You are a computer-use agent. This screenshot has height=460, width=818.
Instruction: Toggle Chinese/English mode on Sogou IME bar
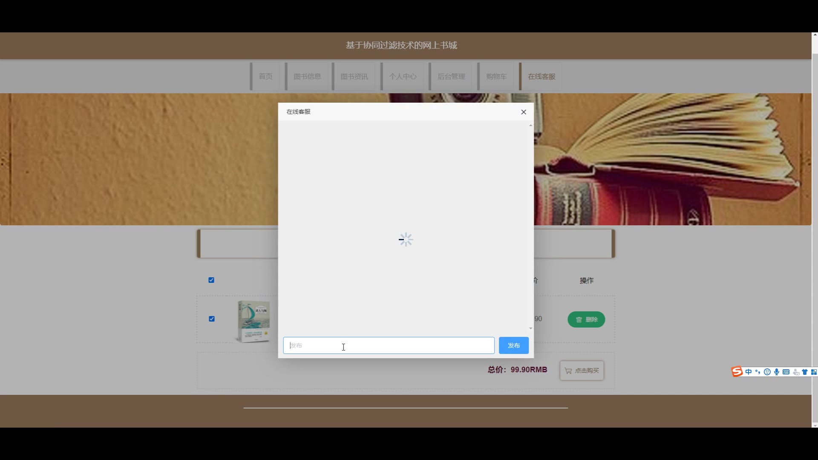749,372
